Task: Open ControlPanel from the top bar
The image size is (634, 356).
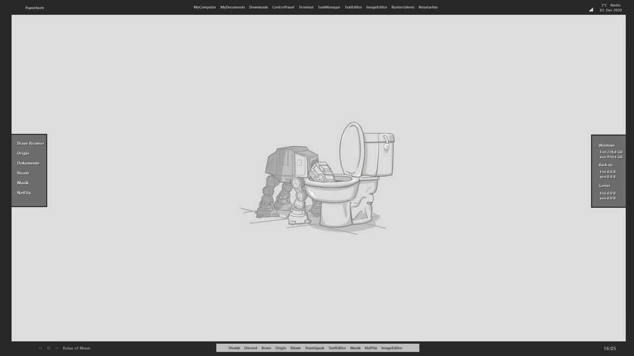Action: point(283,6)
